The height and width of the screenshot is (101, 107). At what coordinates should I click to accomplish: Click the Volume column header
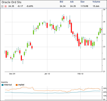pyautogui.click(x=96, y=2)
